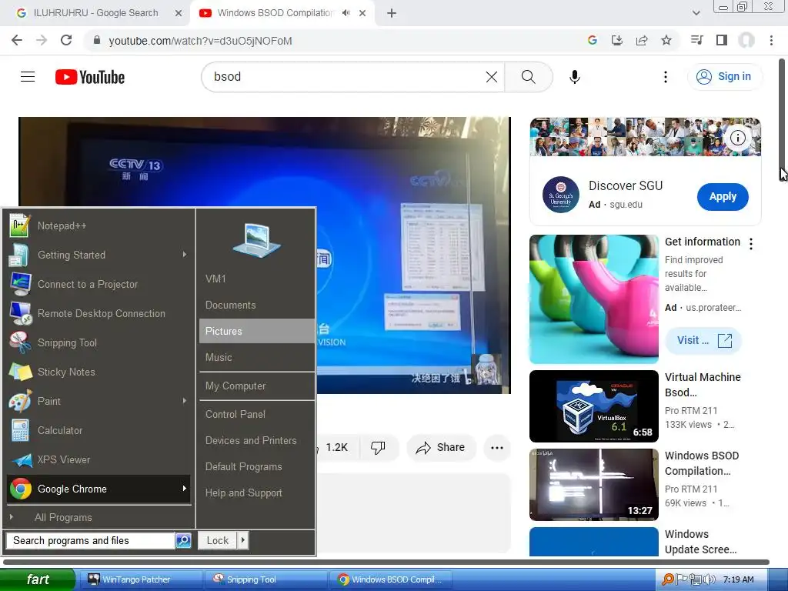
Task: Reload the YouTube page
Action: pos(66,40)
